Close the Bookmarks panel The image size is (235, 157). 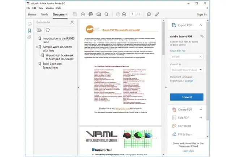pyautogui.click(x=72, y=22)
